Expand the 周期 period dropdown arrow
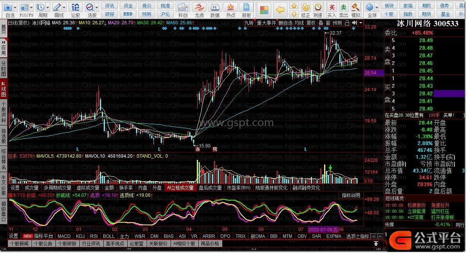Image resolution: width=467 pixels, height=253 pixels. click(x=48, y=7)
